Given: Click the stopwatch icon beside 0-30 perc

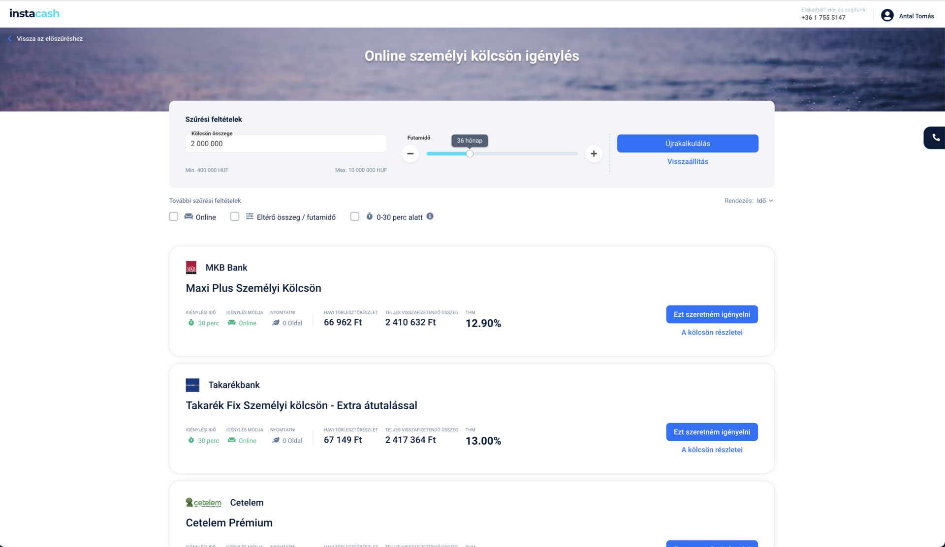Looking at the screenshot, I should tap(369, 216).
